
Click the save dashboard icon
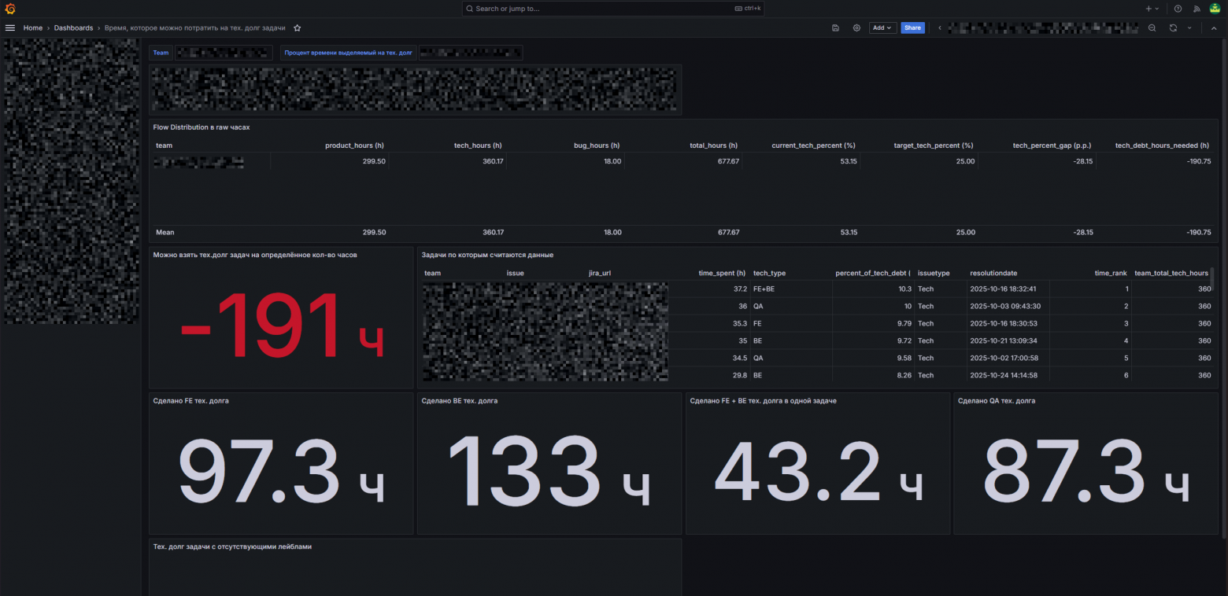835,28
